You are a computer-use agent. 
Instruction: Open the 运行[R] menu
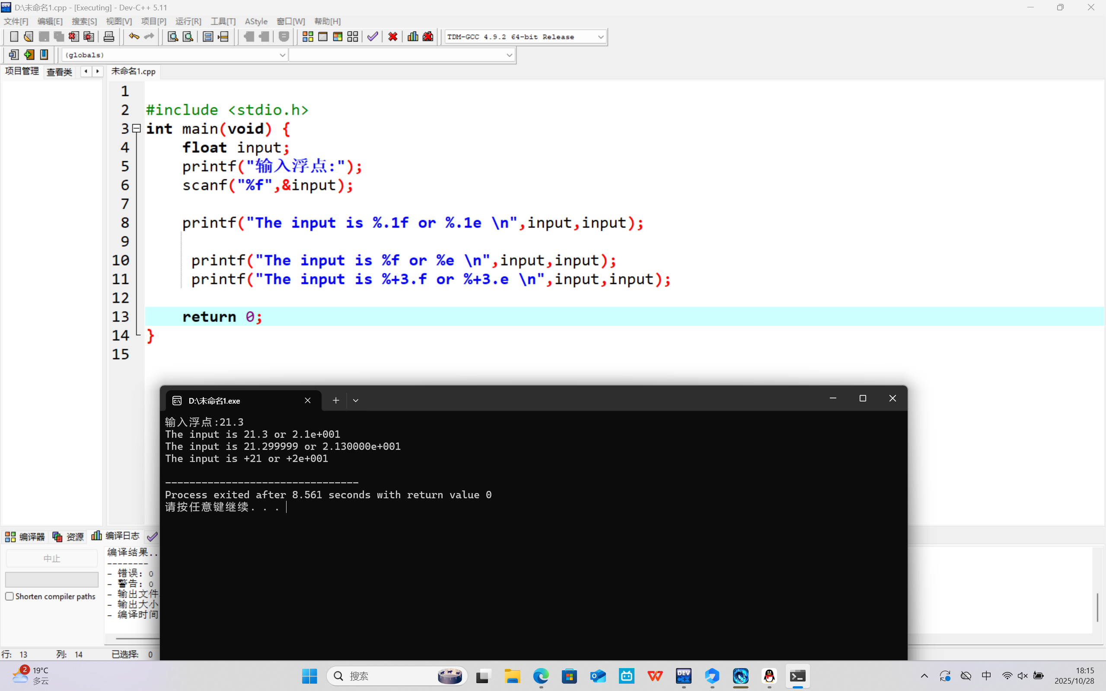pyautogui.click(x=188, y=22)
